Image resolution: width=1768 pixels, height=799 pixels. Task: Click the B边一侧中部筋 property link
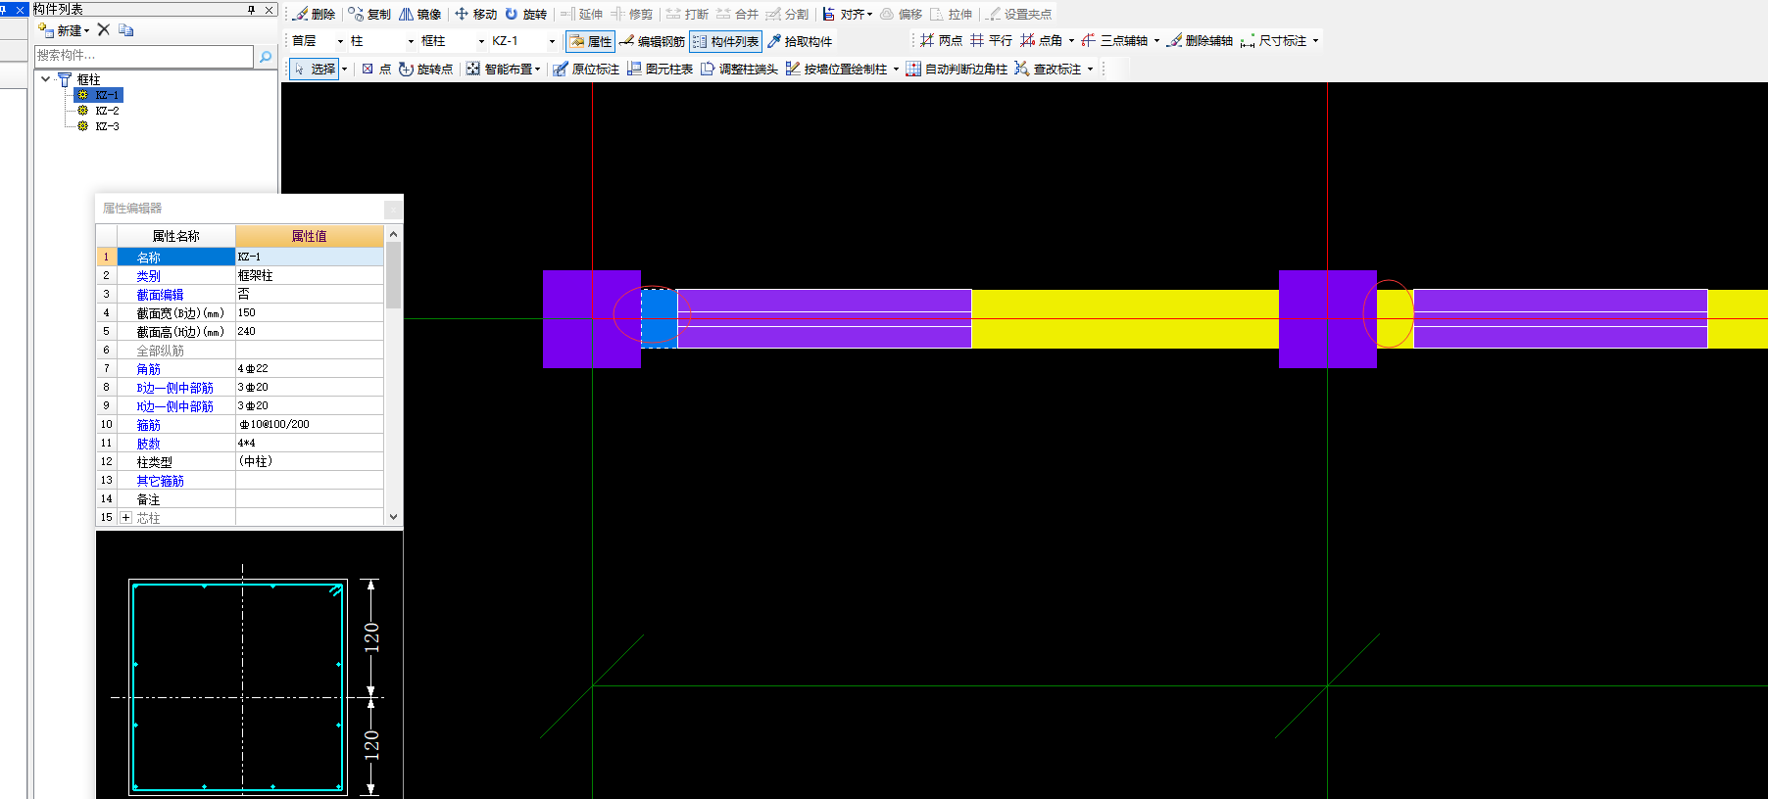(x=174, y=388)
